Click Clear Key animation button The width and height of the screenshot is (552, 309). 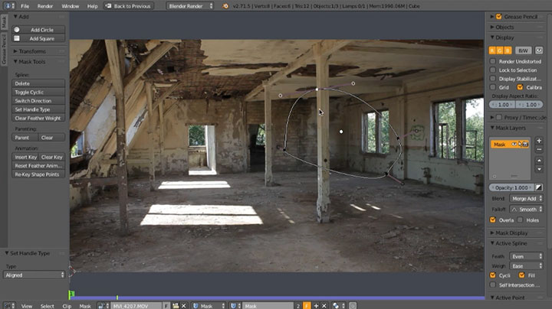[52, 157]
